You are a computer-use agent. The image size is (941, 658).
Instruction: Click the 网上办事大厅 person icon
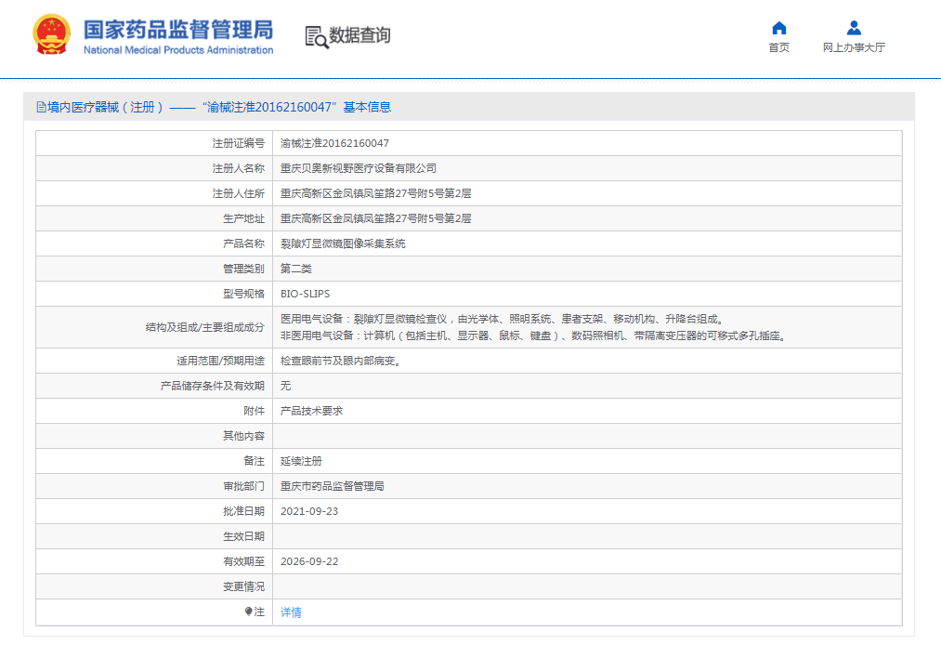854,28
